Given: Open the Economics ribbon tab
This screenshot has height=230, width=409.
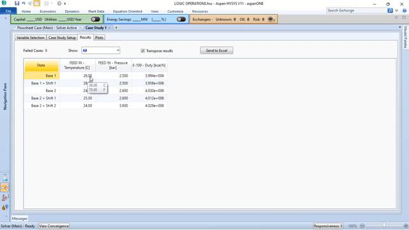Looking at the screenshot, I should pos(48,11).
